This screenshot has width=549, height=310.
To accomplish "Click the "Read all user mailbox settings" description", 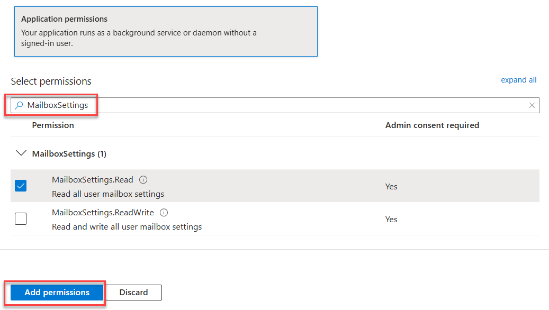I will click(x=108, y=194).
